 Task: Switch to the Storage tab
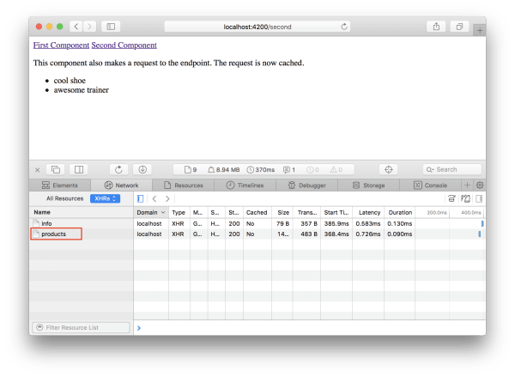point(368,185)
